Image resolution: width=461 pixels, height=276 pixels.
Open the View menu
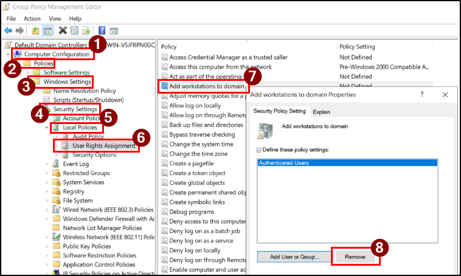click(x=55, y=19)
